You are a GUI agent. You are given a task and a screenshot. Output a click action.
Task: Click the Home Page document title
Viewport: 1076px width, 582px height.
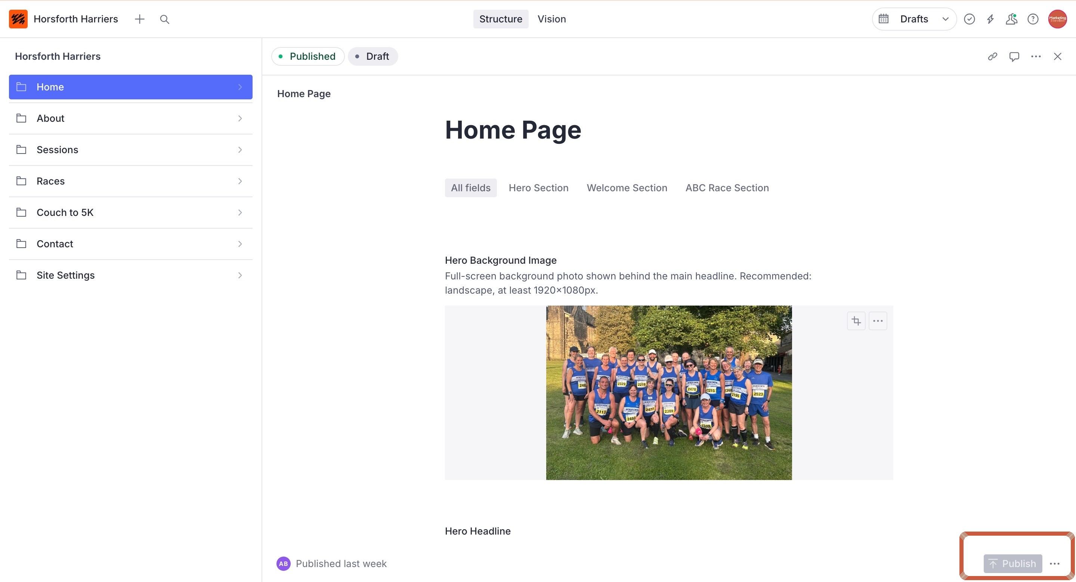[513, 130]
